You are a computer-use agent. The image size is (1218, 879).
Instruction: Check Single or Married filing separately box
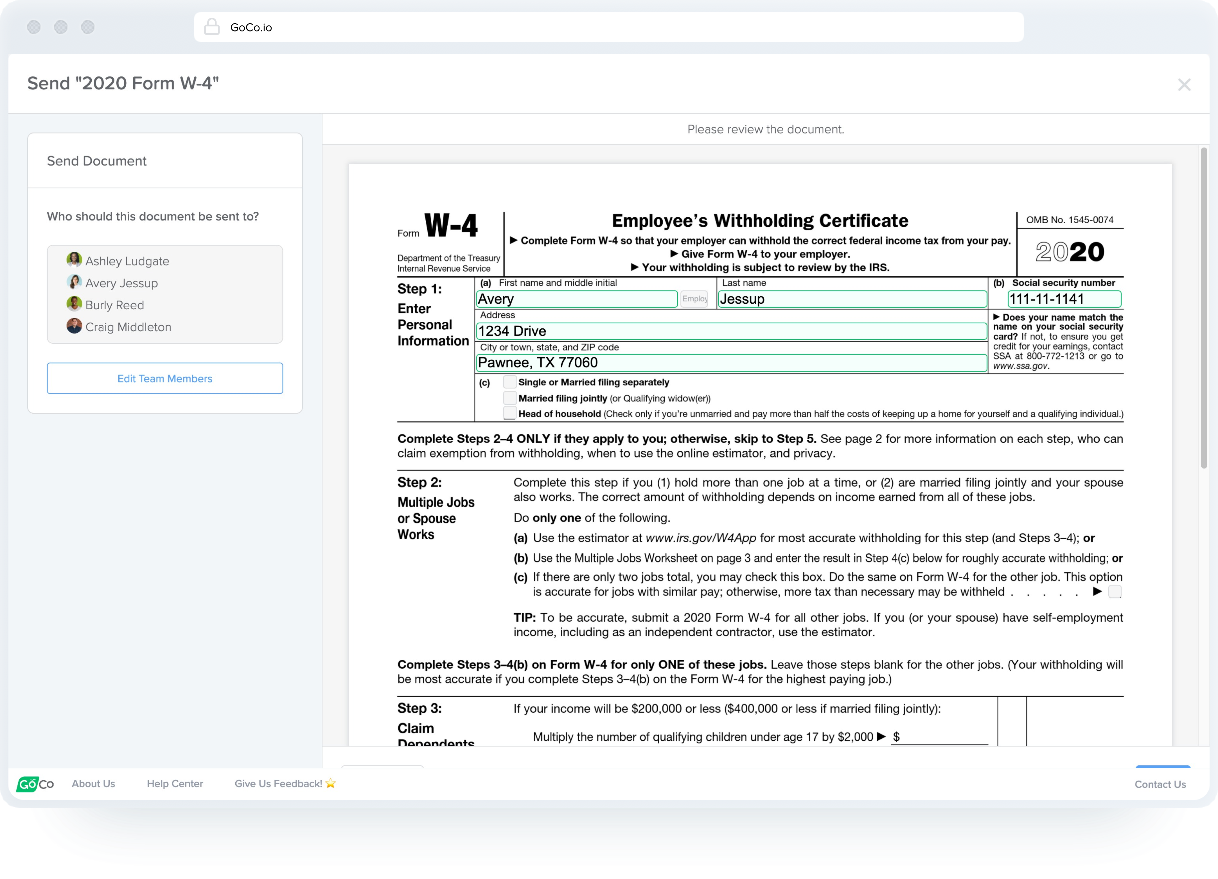[510, 382]
